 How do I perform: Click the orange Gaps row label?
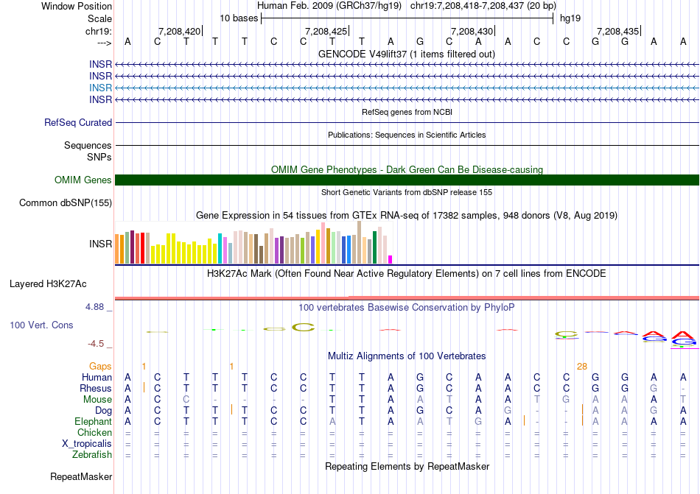click(x=100, y=366)
